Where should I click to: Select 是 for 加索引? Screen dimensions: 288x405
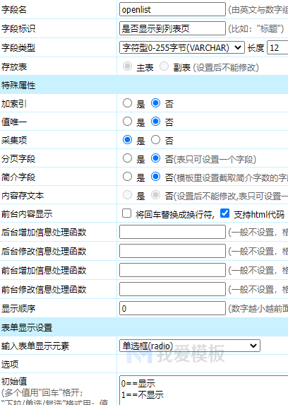point(127,103)
